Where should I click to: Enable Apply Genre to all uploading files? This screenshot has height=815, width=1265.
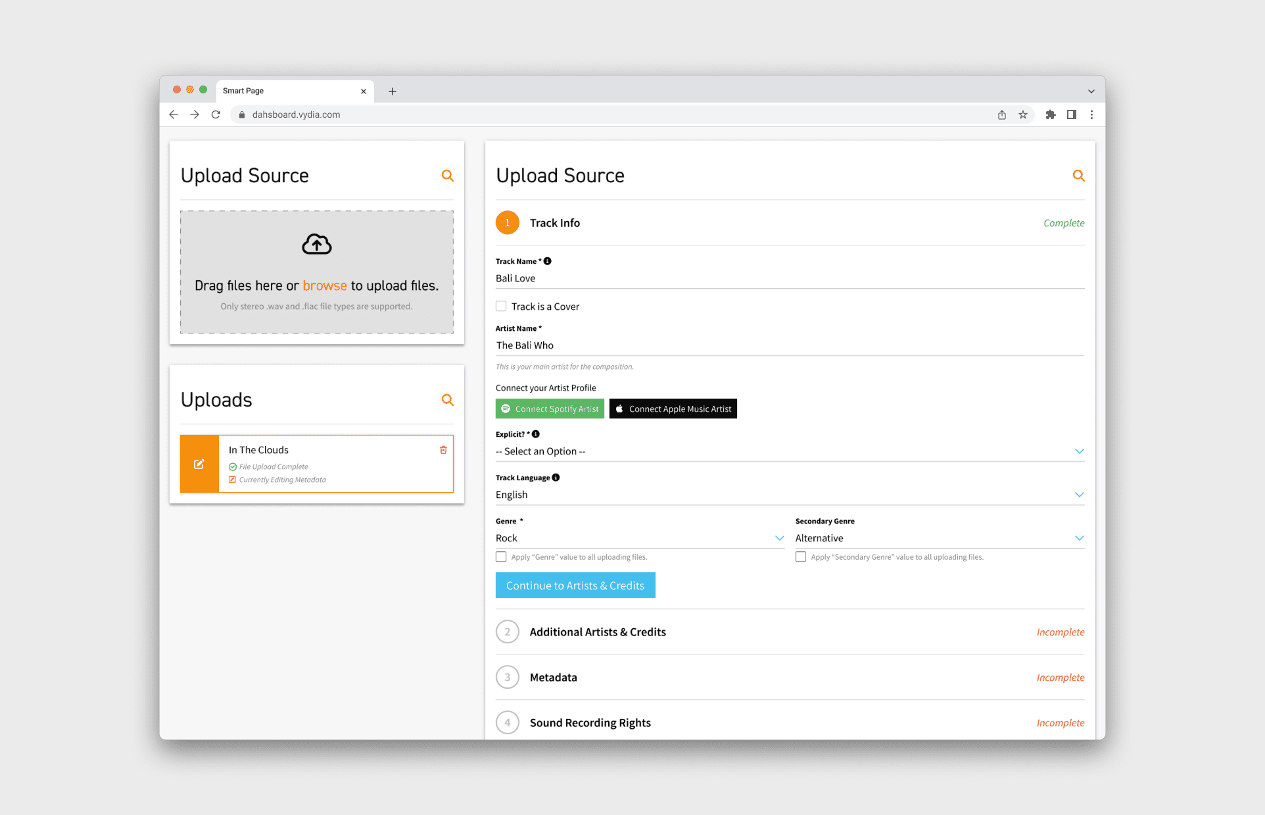501,557
